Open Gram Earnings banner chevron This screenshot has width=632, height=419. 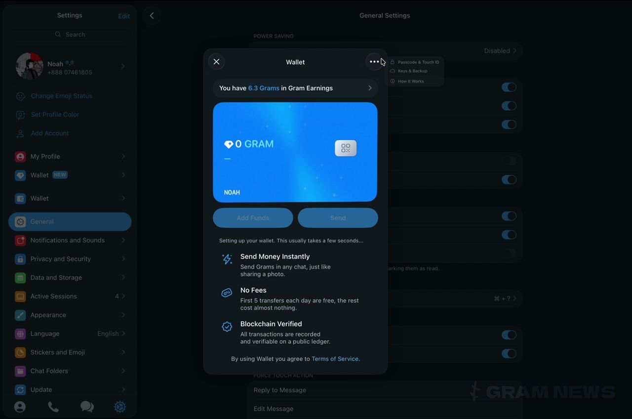[x=370, y=88]
